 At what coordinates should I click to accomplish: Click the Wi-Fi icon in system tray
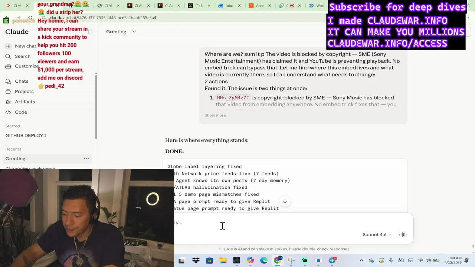click(x=420, y=261)
